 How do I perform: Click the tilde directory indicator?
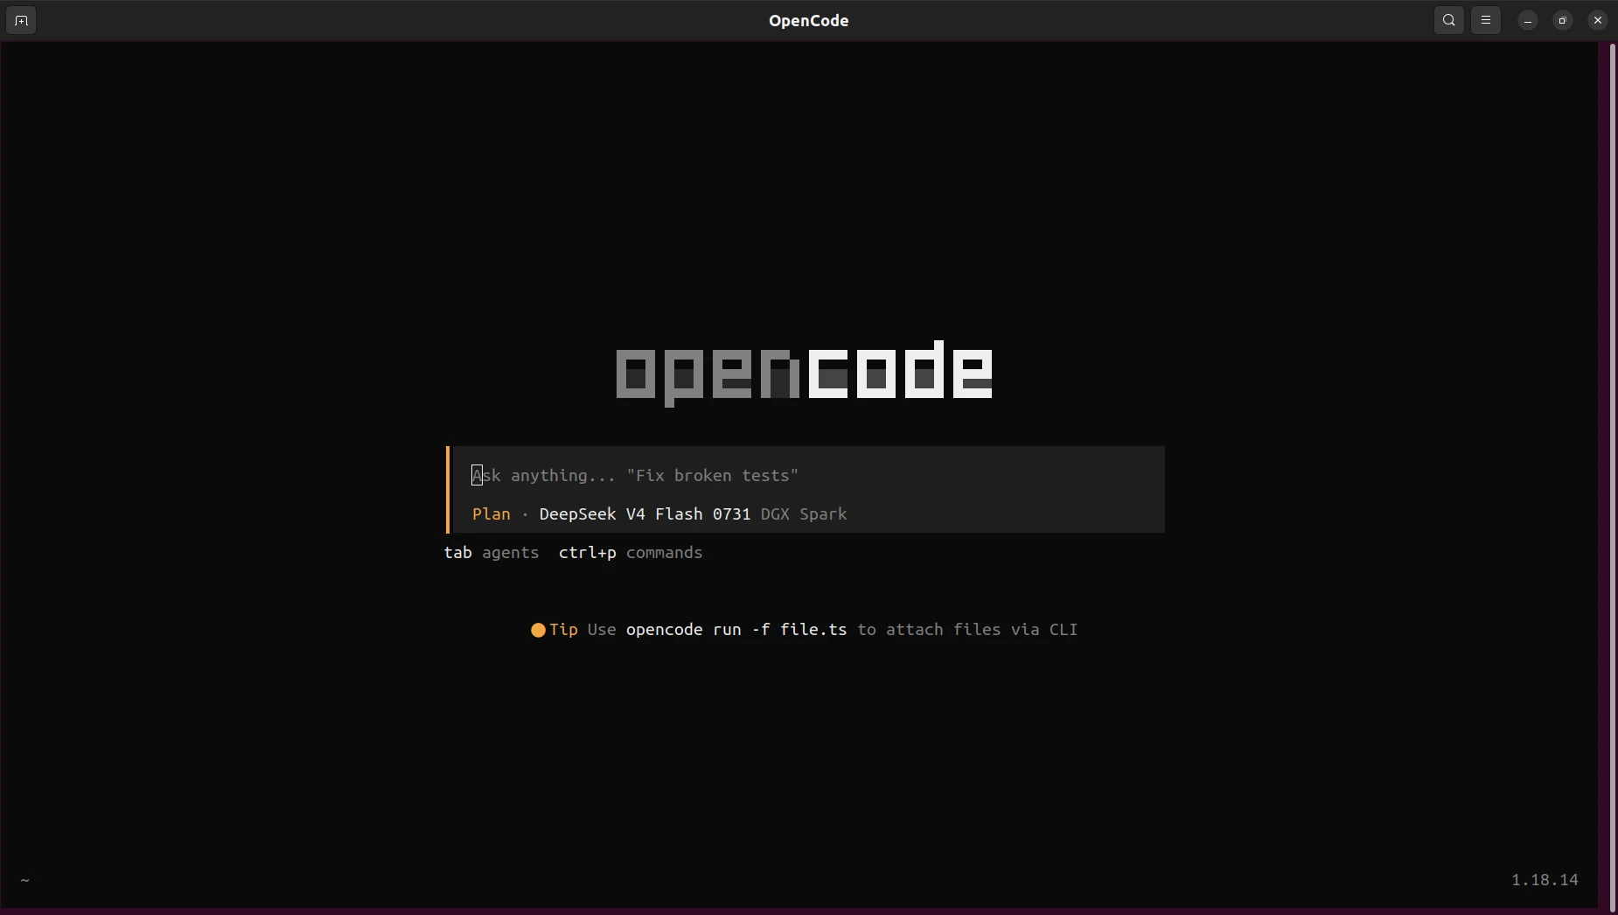tap(24, 881)
